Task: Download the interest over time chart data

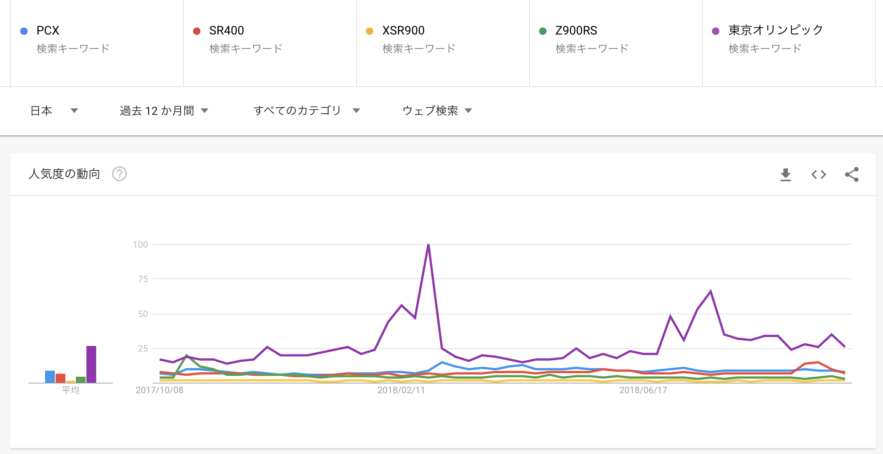Action: 785,174
